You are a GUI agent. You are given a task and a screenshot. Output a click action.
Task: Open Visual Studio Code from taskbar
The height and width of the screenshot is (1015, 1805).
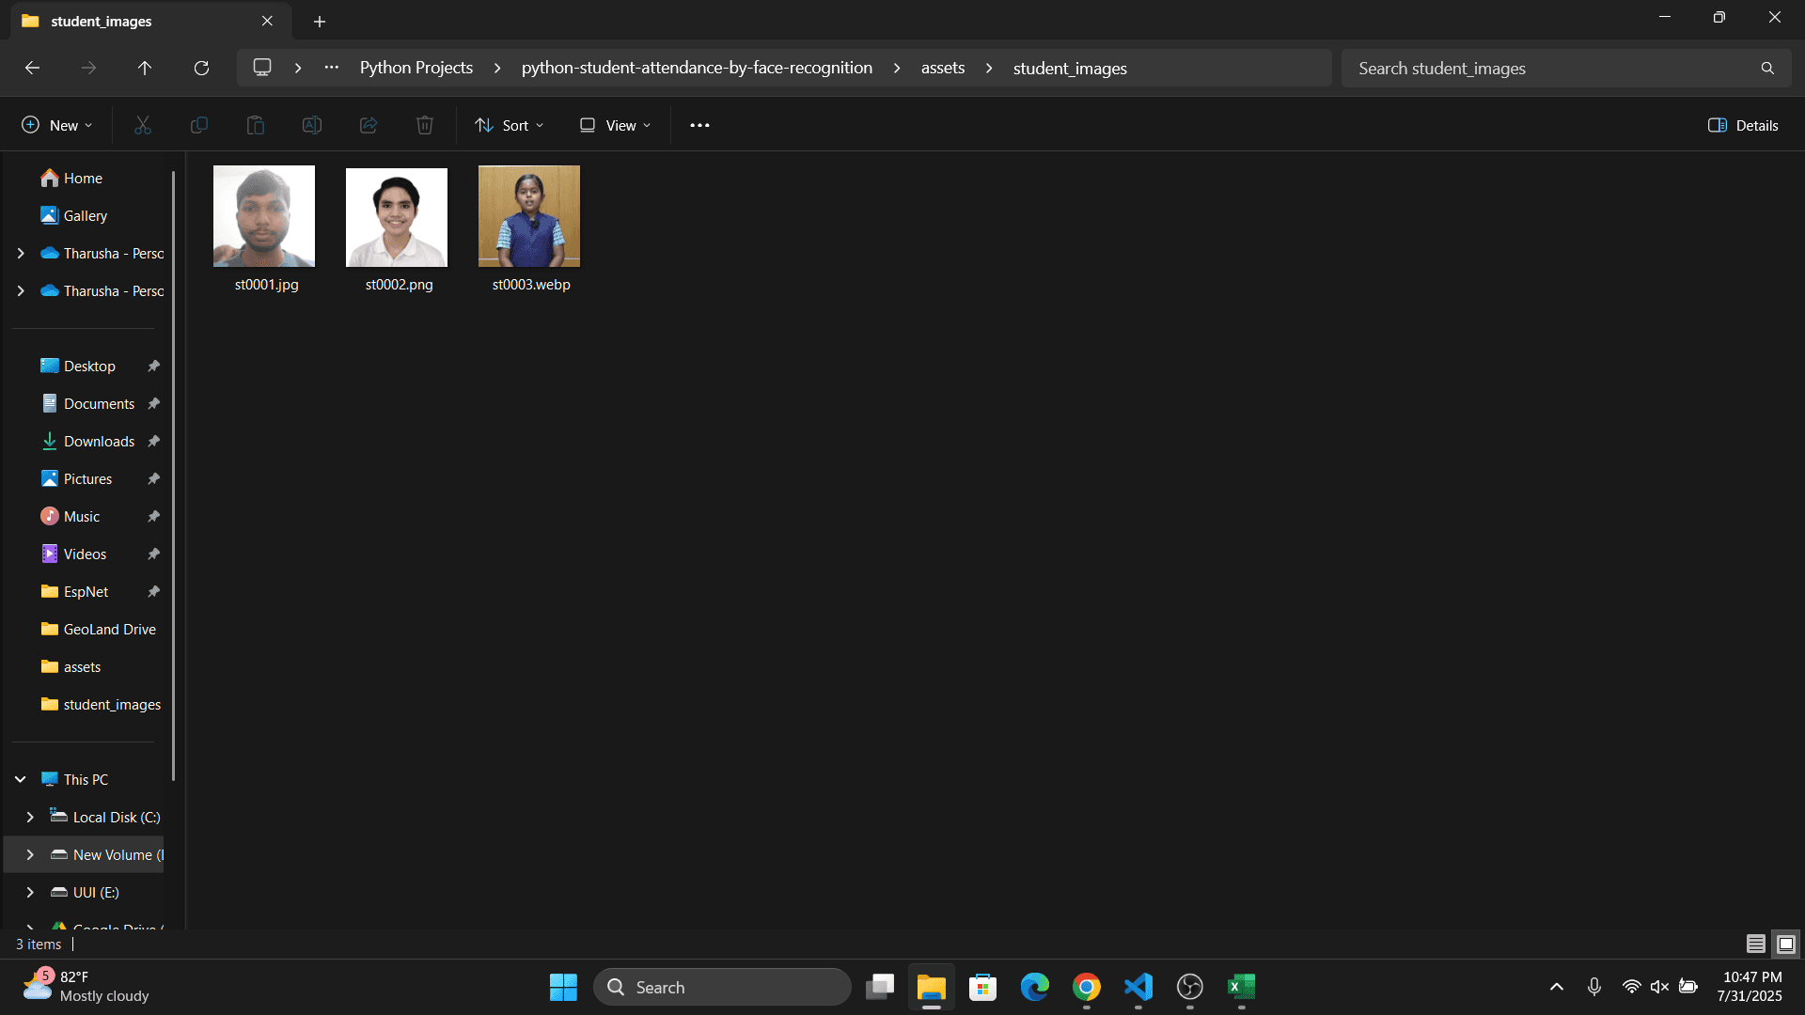1138,987
